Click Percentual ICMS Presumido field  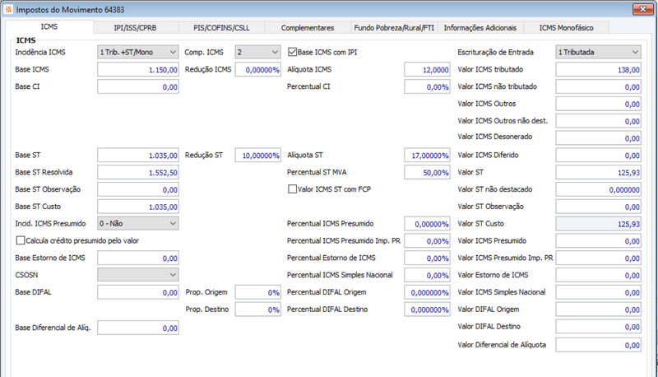(x=427, y=223)
